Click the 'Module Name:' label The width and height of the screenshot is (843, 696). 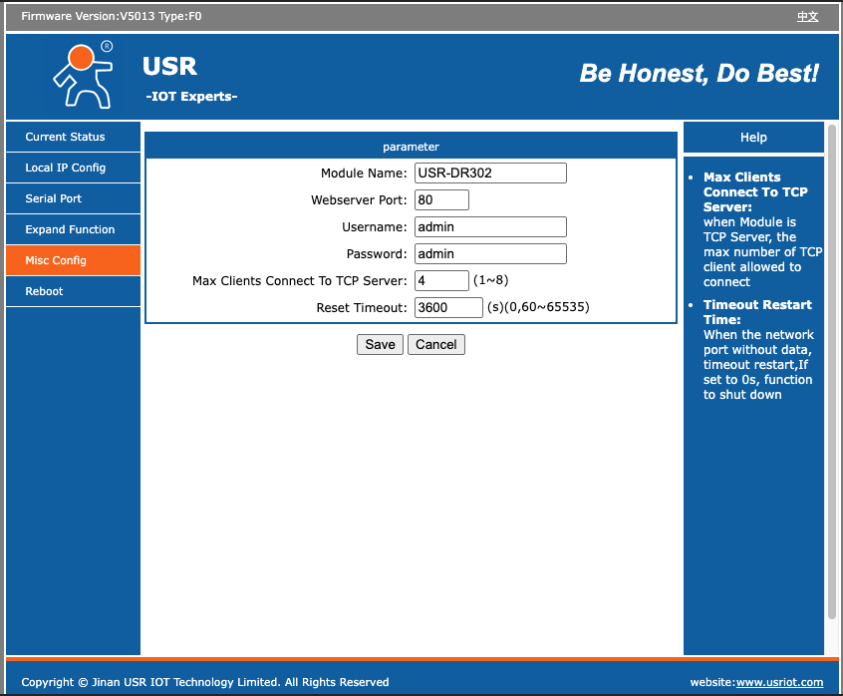tap(364, 174)
